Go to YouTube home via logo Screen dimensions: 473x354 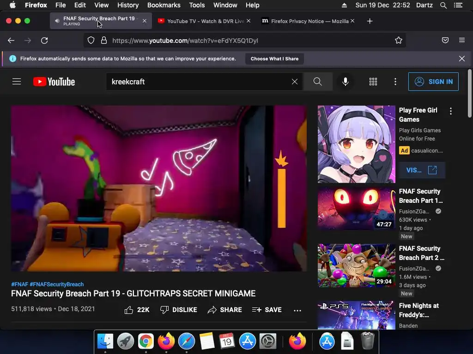(54, 82)
